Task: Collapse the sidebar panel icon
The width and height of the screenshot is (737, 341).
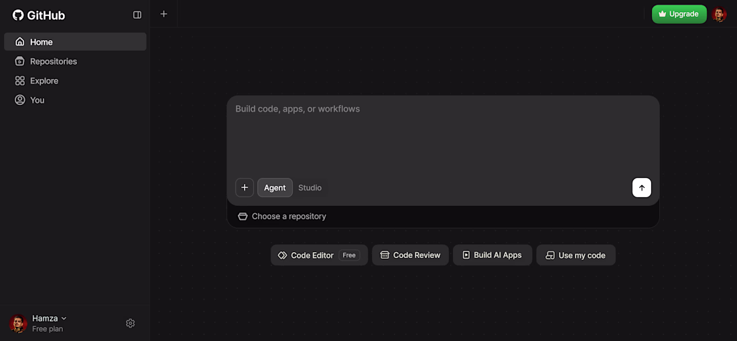Action: coord(137,15)
